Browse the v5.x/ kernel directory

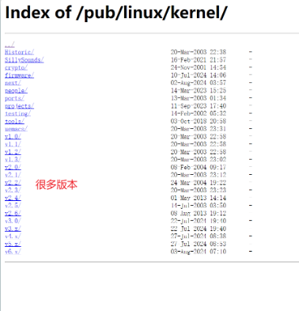coord(13,244)
